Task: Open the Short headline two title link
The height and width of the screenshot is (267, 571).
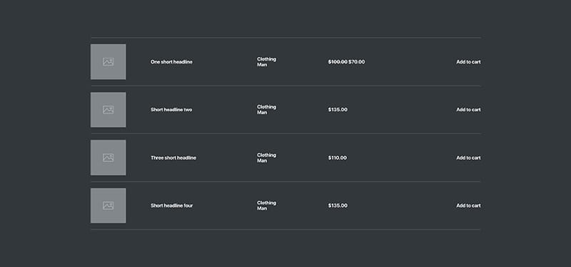Action: click(x=171, y=110)
